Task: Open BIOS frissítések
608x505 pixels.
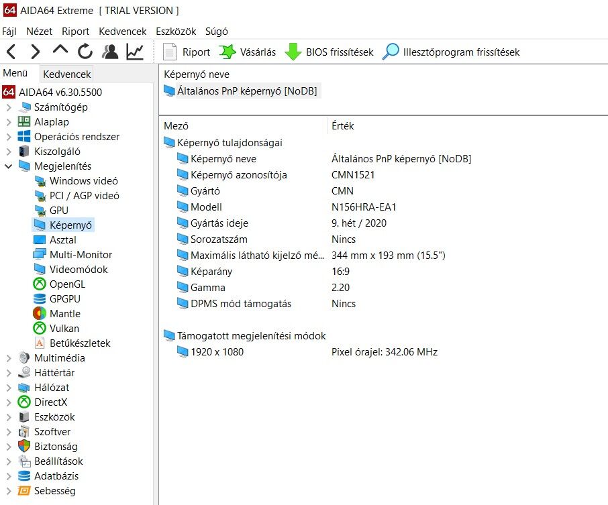Action: pos(330,52)
